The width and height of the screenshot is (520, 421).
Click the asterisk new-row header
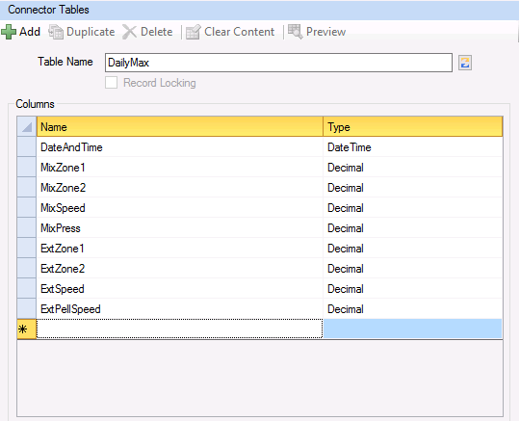pos(27,329)
